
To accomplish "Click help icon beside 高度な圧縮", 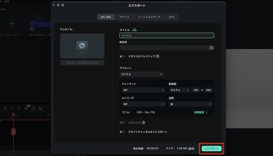I will pyautogui.click(x=144, y=123).
